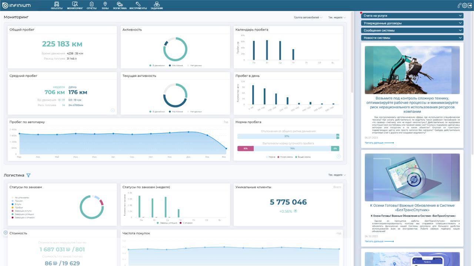Collapse the Новости системы panel
Screen dimensions: 474x266
pyautogui.click(x=412, y=38)
